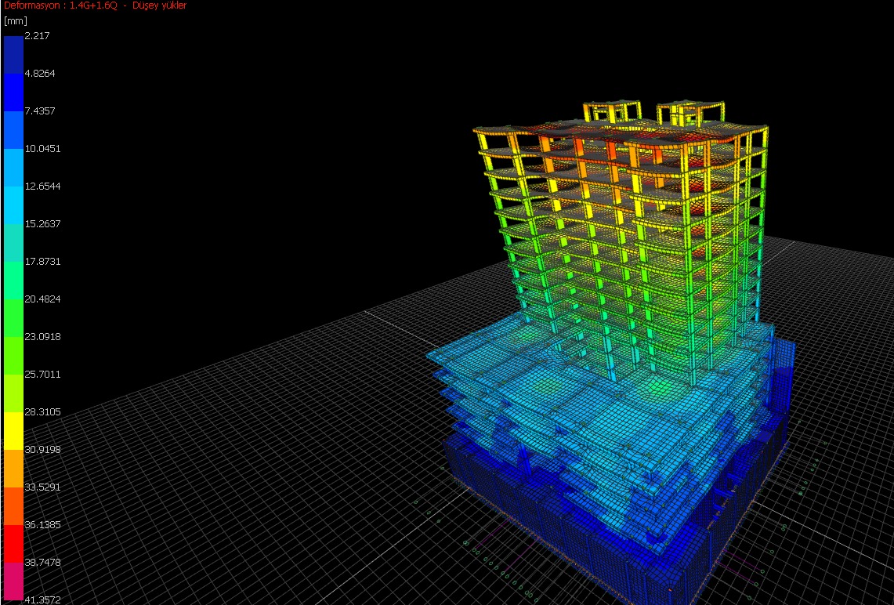This screenshot has height=605, width=894.
Task: Select the [mm] unit label
Action: coord(15,21)
